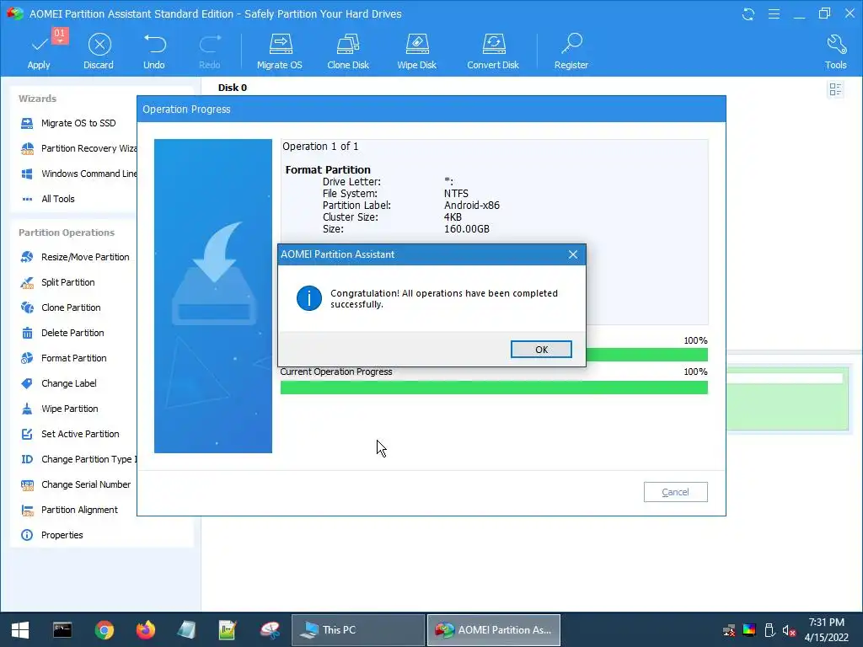Open the Convert Disk tool
The width and height of the screenshot is (863, 647).
click(493, 51)
